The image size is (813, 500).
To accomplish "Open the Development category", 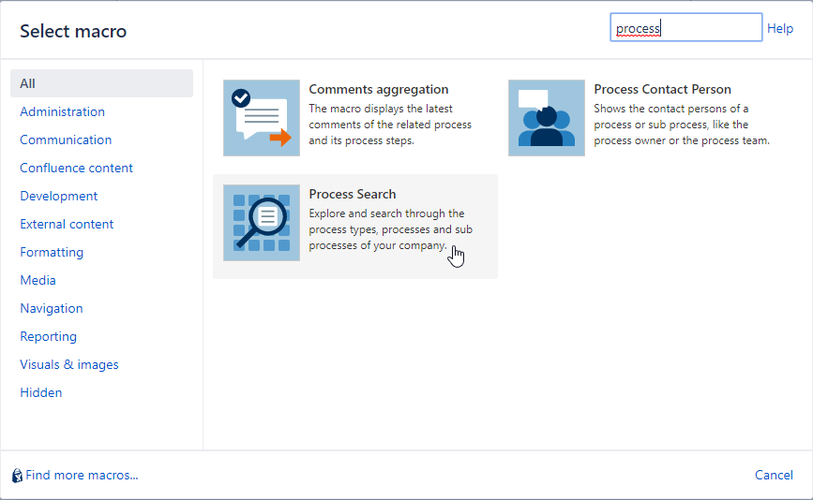I will [x=58, y=197].
